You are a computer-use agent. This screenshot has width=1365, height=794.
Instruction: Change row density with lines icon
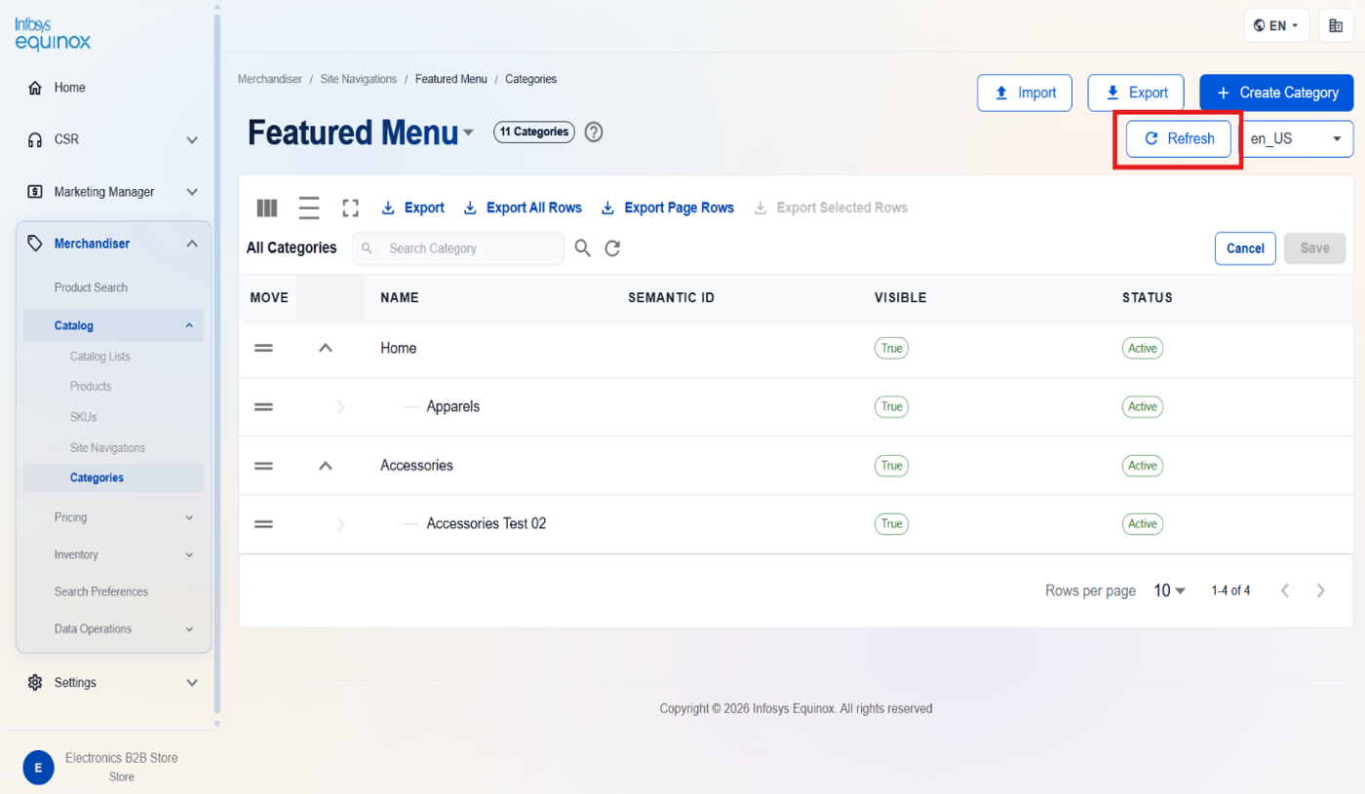309,208
